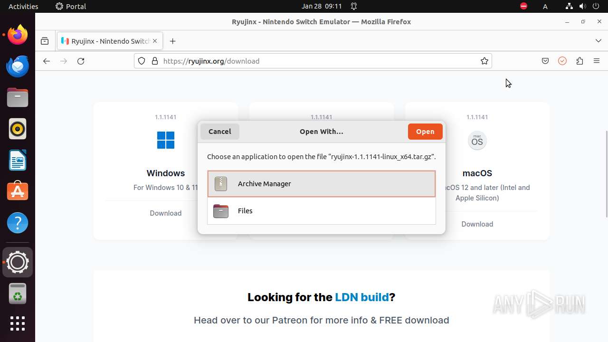This screenshot has height=342, width=608.
Task: Open the Portal app menu
Action: click(71, 6)
